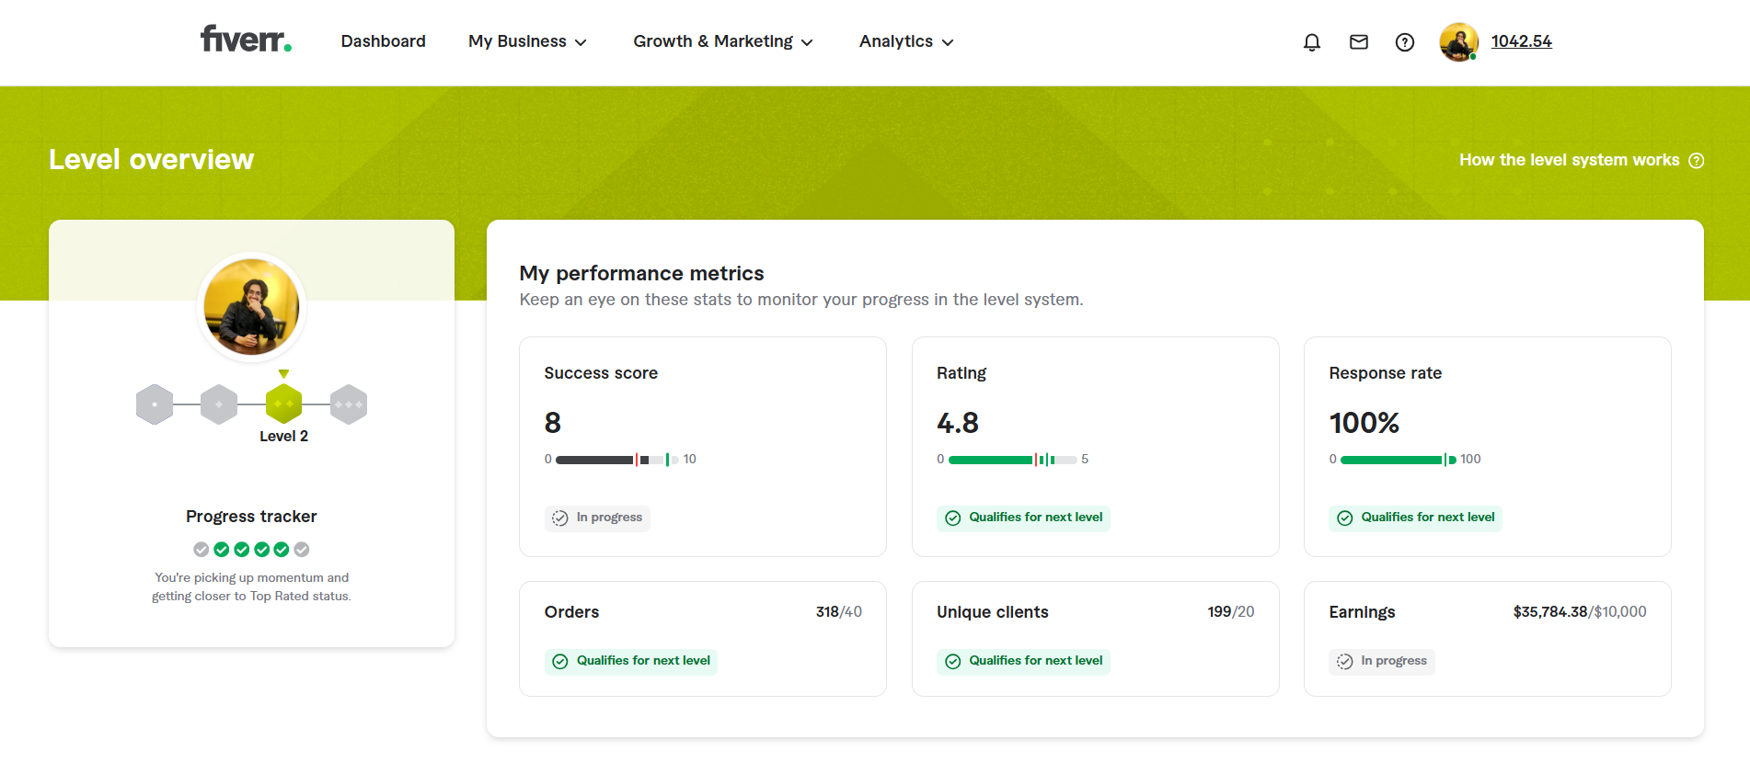Click the last grey progress tracker dot
Image resolution: width=1750 pixels, height=774 pixels.
(302, 550)
